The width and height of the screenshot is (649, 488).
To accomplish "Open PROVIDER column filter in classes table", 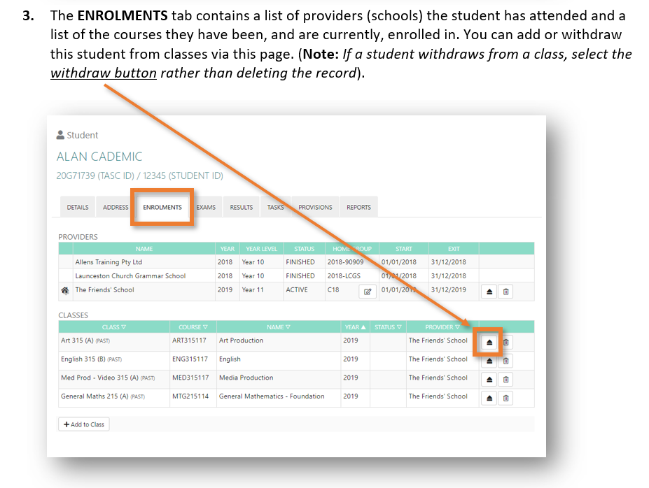I will (x=457, y=327).
